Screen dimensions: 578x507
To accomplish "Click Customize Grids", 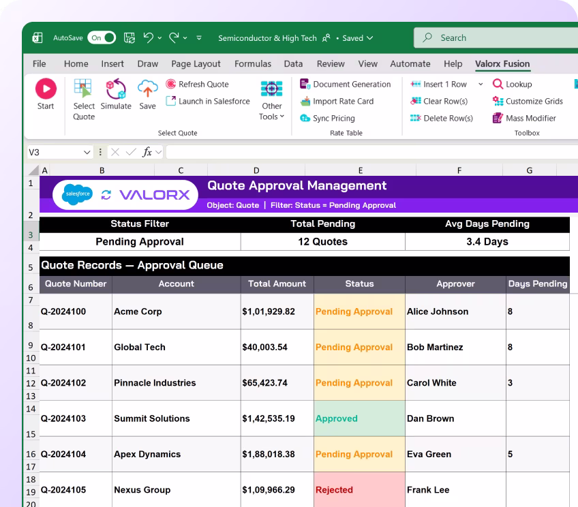I will click(528, 101).
